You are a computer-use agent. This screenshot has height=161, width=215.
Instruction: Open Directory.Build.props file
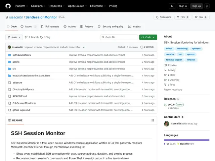click(23, 90)
